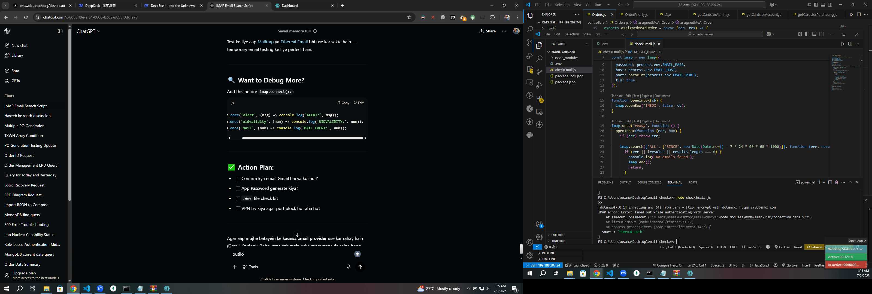Toggle the ChatGPT sidebar closed
Screen dimensions: 872x294
[x=60, y=31]
